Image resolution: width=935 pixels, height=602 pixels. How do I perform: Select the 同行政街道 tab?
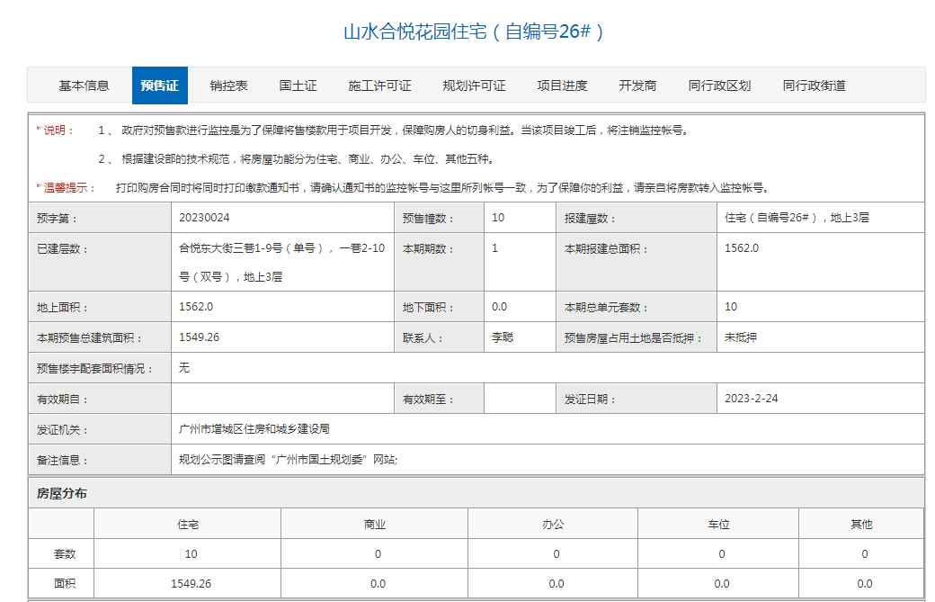[x=815, y=85]
